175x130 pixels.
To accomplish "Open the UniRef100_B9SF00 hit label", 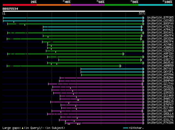I will (160, 24).
